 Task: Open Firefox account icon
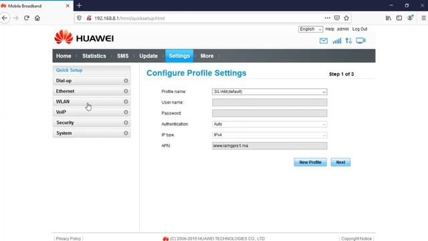point(410,18)
